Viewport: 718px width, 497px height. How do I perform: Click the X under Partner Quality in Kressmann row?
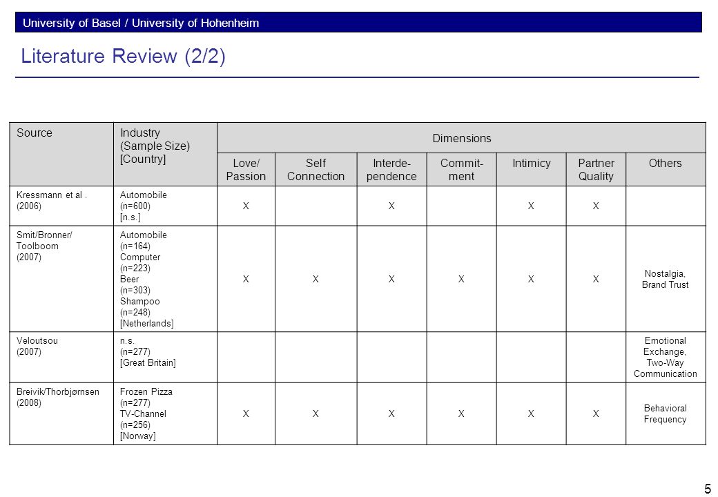[596, 206]
